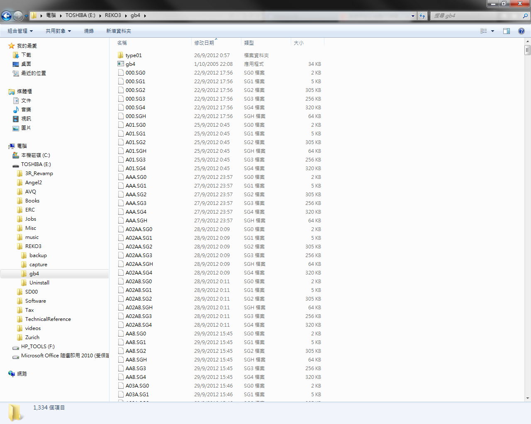Click the Back navigation arrow button
Viewport: 531px width, 424px height.
point(7,16)
